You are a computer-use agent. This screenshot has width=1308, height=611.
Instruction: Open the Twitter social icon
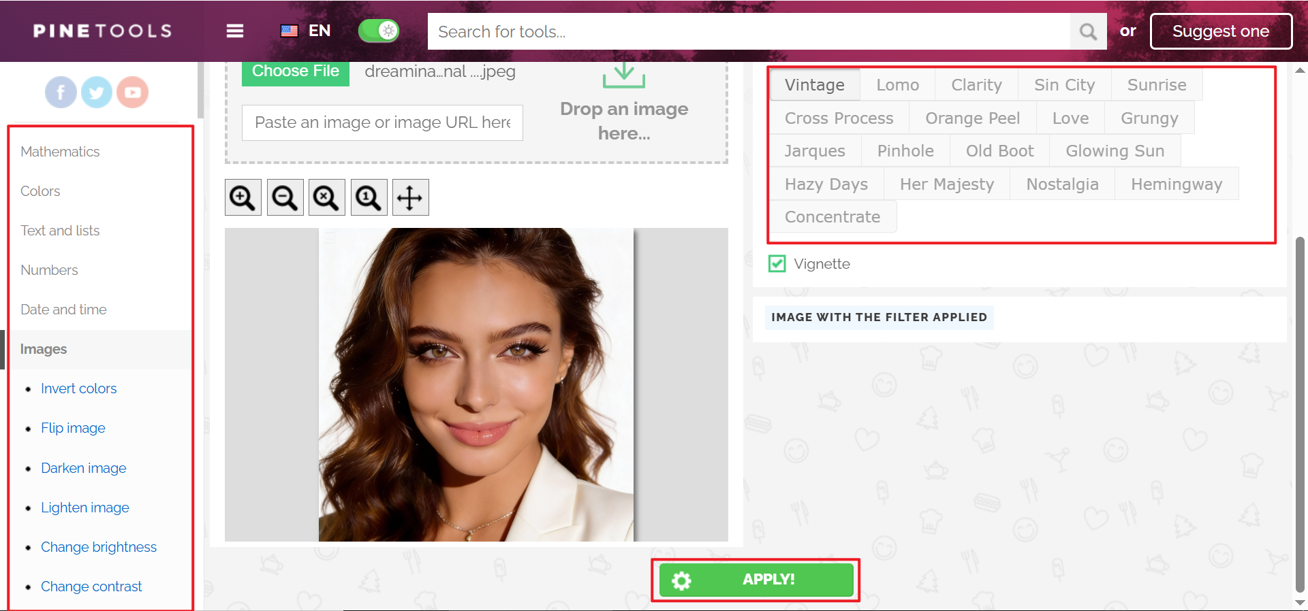[x=97, y=92]
